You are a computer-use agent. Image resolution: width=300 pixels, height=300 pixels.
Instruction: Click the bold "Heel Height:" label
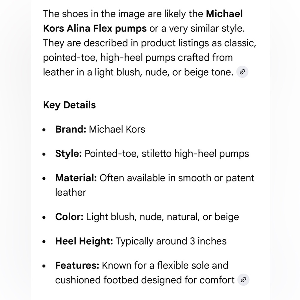84,241
